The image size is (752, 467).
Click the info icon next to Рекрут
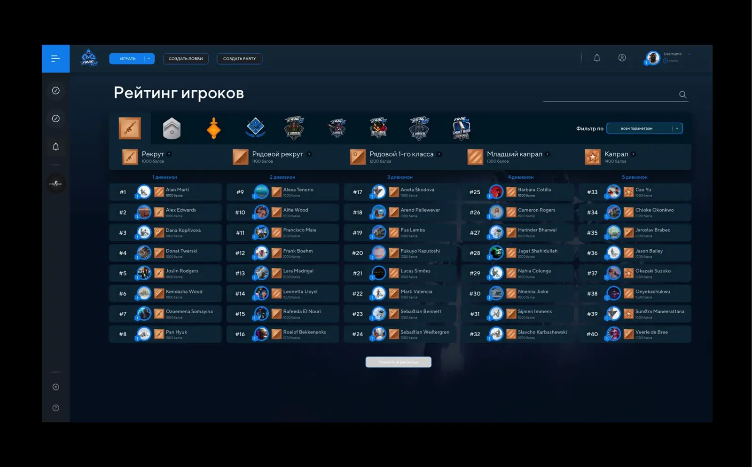(x=169, y=154)
